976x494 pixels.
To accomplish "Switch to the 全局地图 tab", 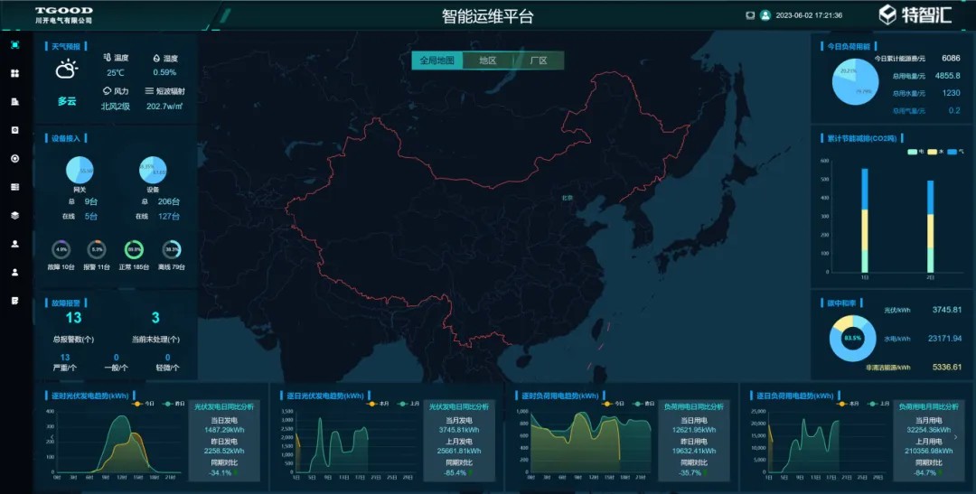I will (x=437, y=61).
